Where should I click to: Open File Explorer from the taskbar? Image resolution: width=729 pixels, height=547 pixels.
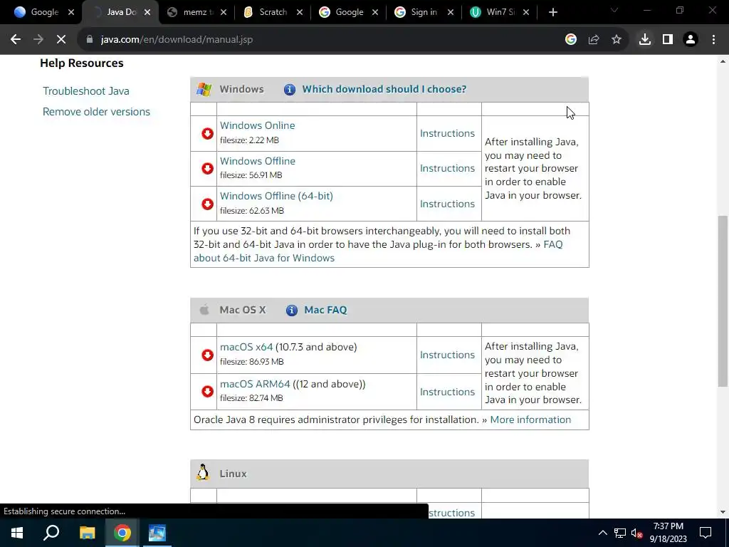click(87, 533)
